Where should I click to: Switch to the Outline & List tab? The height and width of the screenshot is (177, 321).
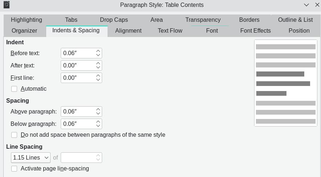point(295,20)
